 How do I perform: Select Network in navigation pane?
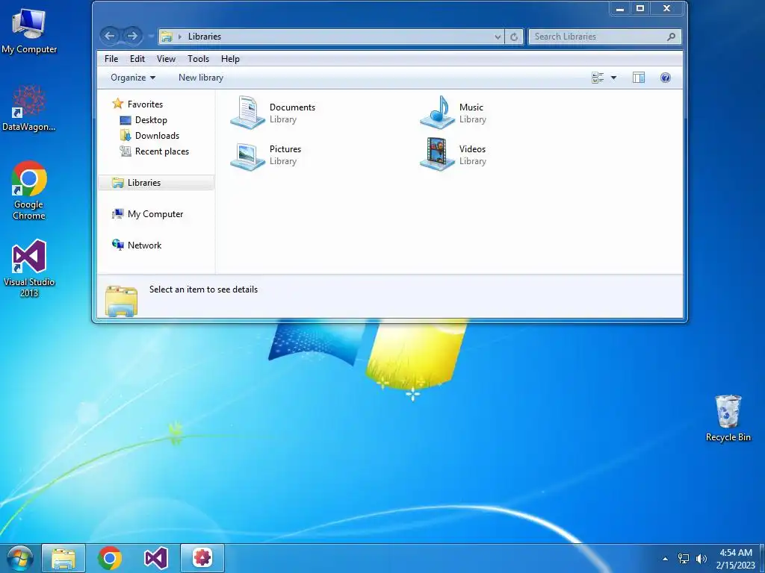click(144, 245)
